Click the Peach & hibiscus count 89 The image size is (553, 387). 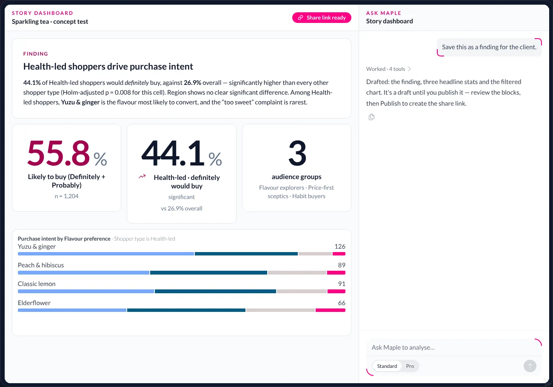point(342,265)
